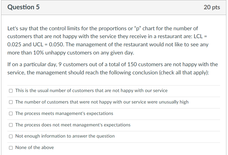Click the '20 pts' points label
Viewport: 228px width, 155px height.
(x=212, y=7)
